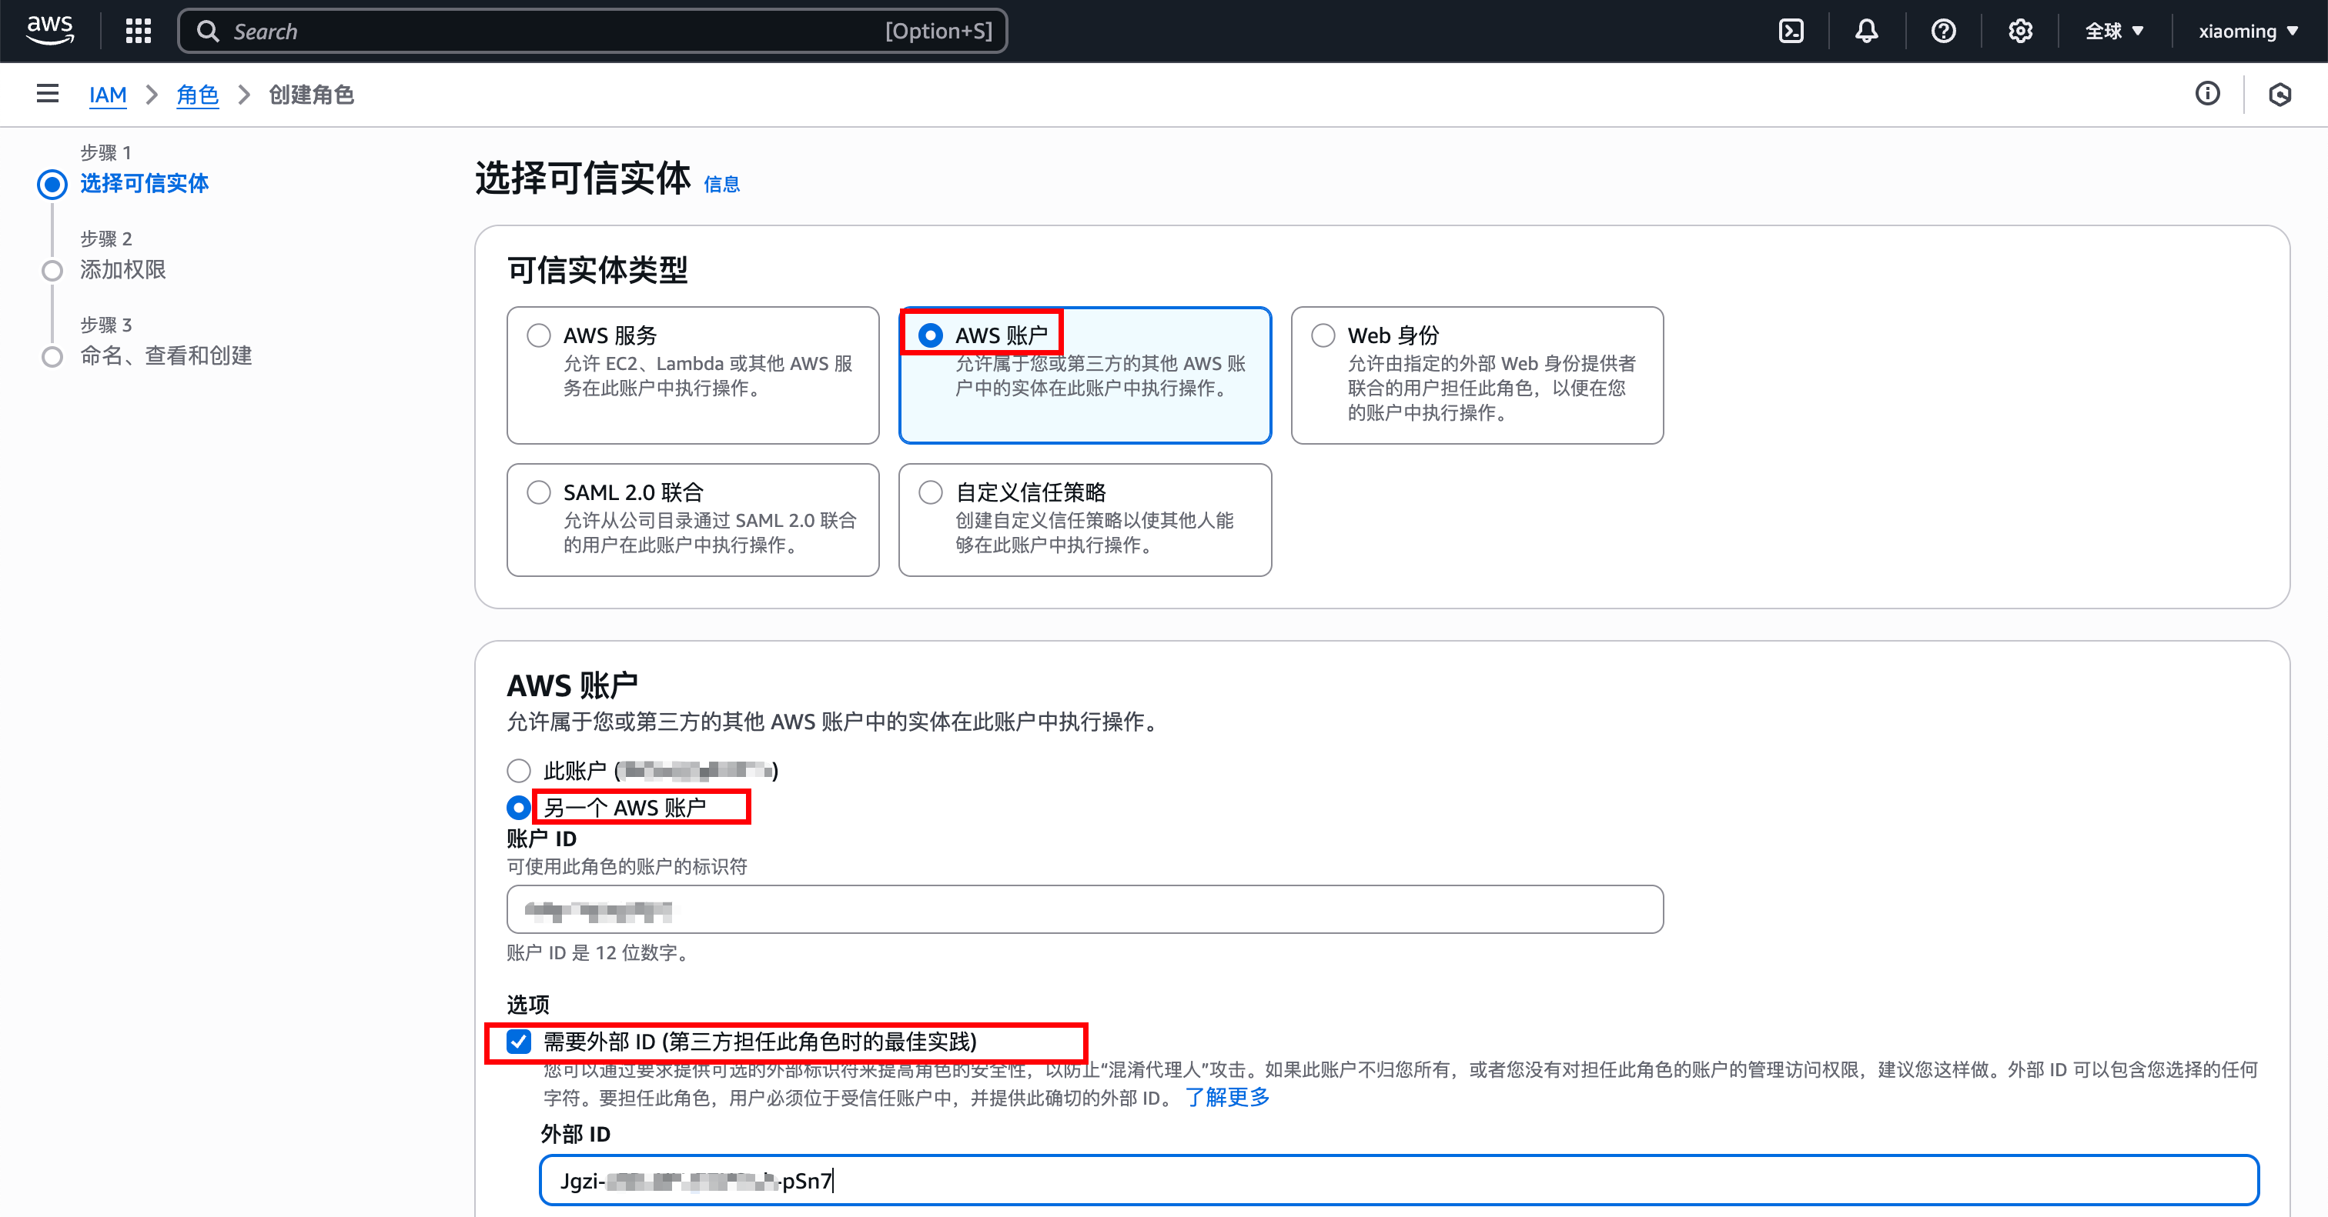This screenshot has height=1217, width=2328.
Task: Open the services grid menu
Action: pos(139,31)
